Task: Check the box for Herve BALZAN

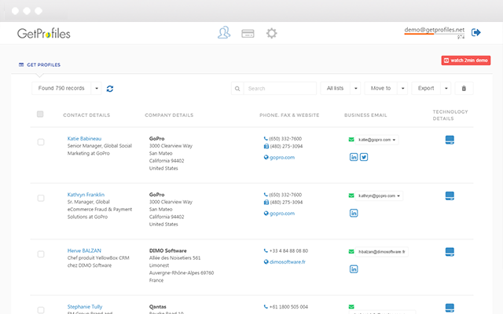Action: pos(40,255)
